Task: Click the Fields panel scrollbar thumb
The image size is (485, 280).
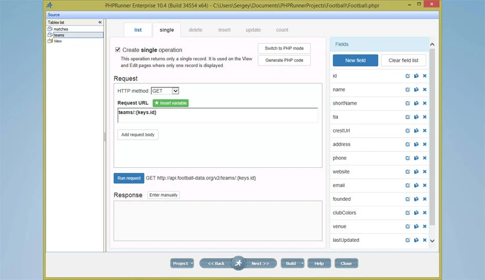Action: (x=432, y=137)
